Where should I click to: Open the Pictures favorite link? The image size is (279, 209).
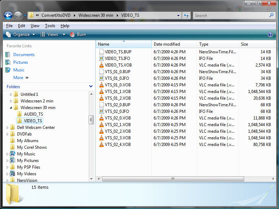tap(21, 62)
